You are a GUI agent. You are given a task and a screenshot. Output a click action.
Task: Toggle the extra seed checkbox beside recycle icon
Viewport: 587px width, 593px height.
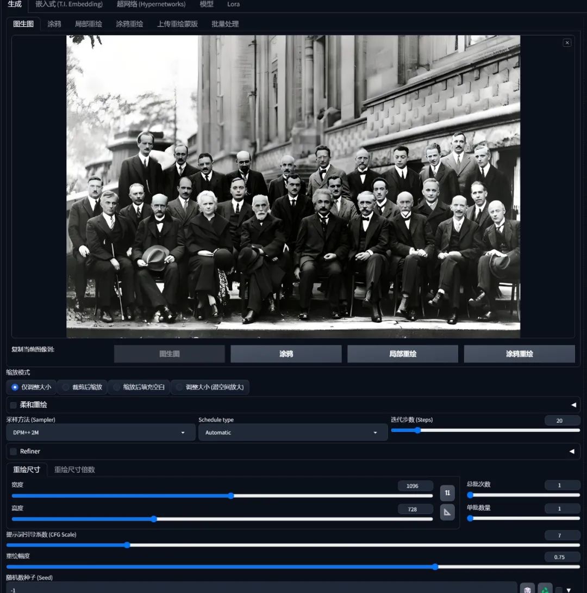click(x=559, y=590)
